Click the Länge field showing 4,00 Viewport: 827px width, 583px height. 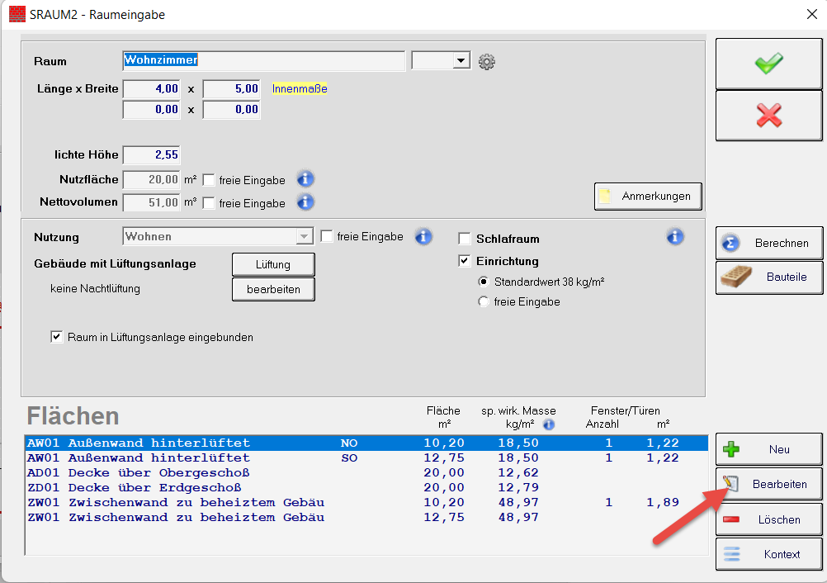pyautogui.click(x=152, y=88)
